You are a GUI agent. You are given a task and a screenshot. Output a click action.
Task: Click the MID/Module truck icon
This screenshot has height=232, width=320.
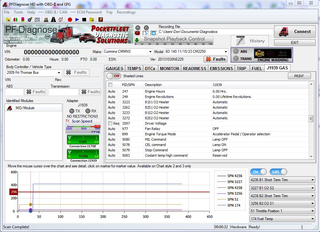(9, 108)
